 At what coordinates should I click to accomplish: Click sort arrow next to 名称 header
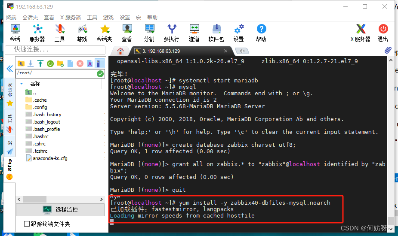22,84
